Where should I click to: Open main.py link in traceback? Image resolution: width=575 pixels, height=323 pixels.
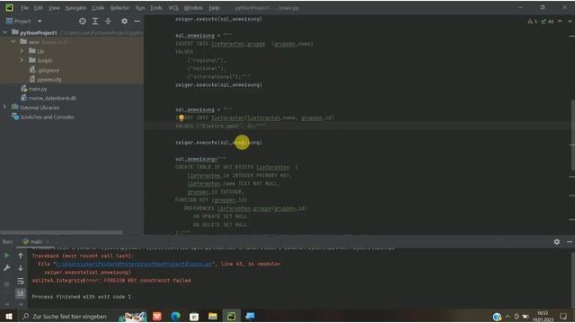pyautogui.click(x=134, y=264)
